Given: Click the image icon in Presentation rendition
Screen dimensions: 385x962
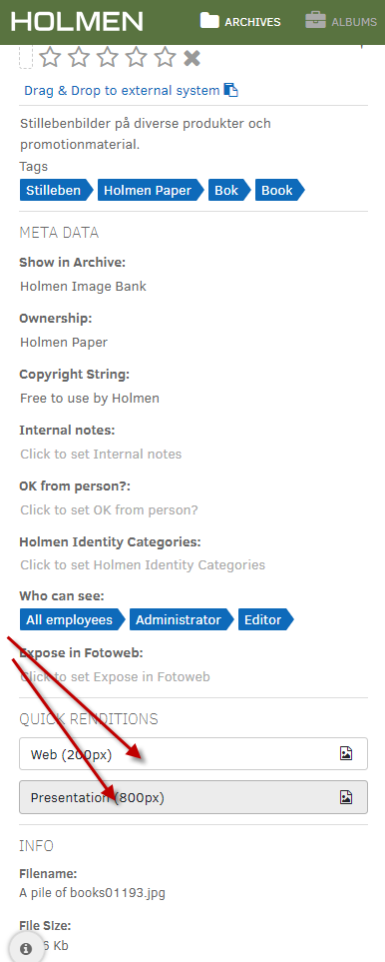Looking at the screenshot, I should pos(346,797).
